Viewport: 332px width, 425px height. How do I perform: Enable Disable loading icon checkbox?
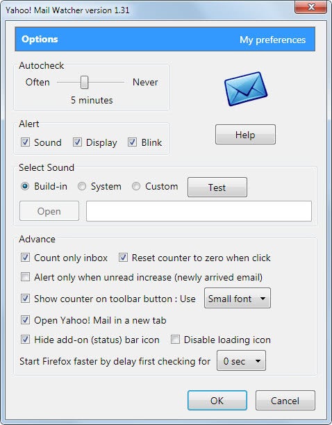[x=175, y=340]
